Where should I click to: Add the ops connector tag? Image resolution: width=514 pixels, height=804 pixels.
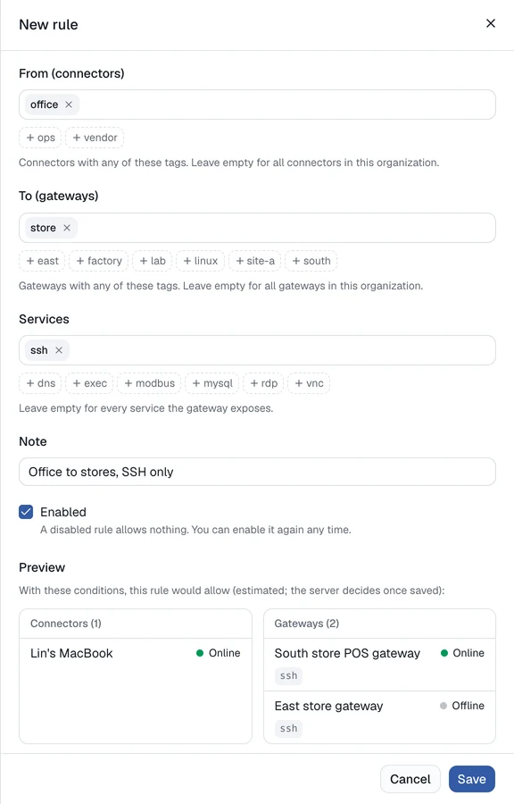tap(40, 138)
